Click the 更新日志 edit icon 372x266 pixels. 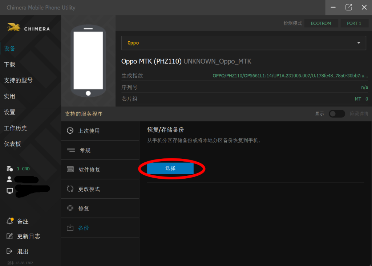[9, 236]
